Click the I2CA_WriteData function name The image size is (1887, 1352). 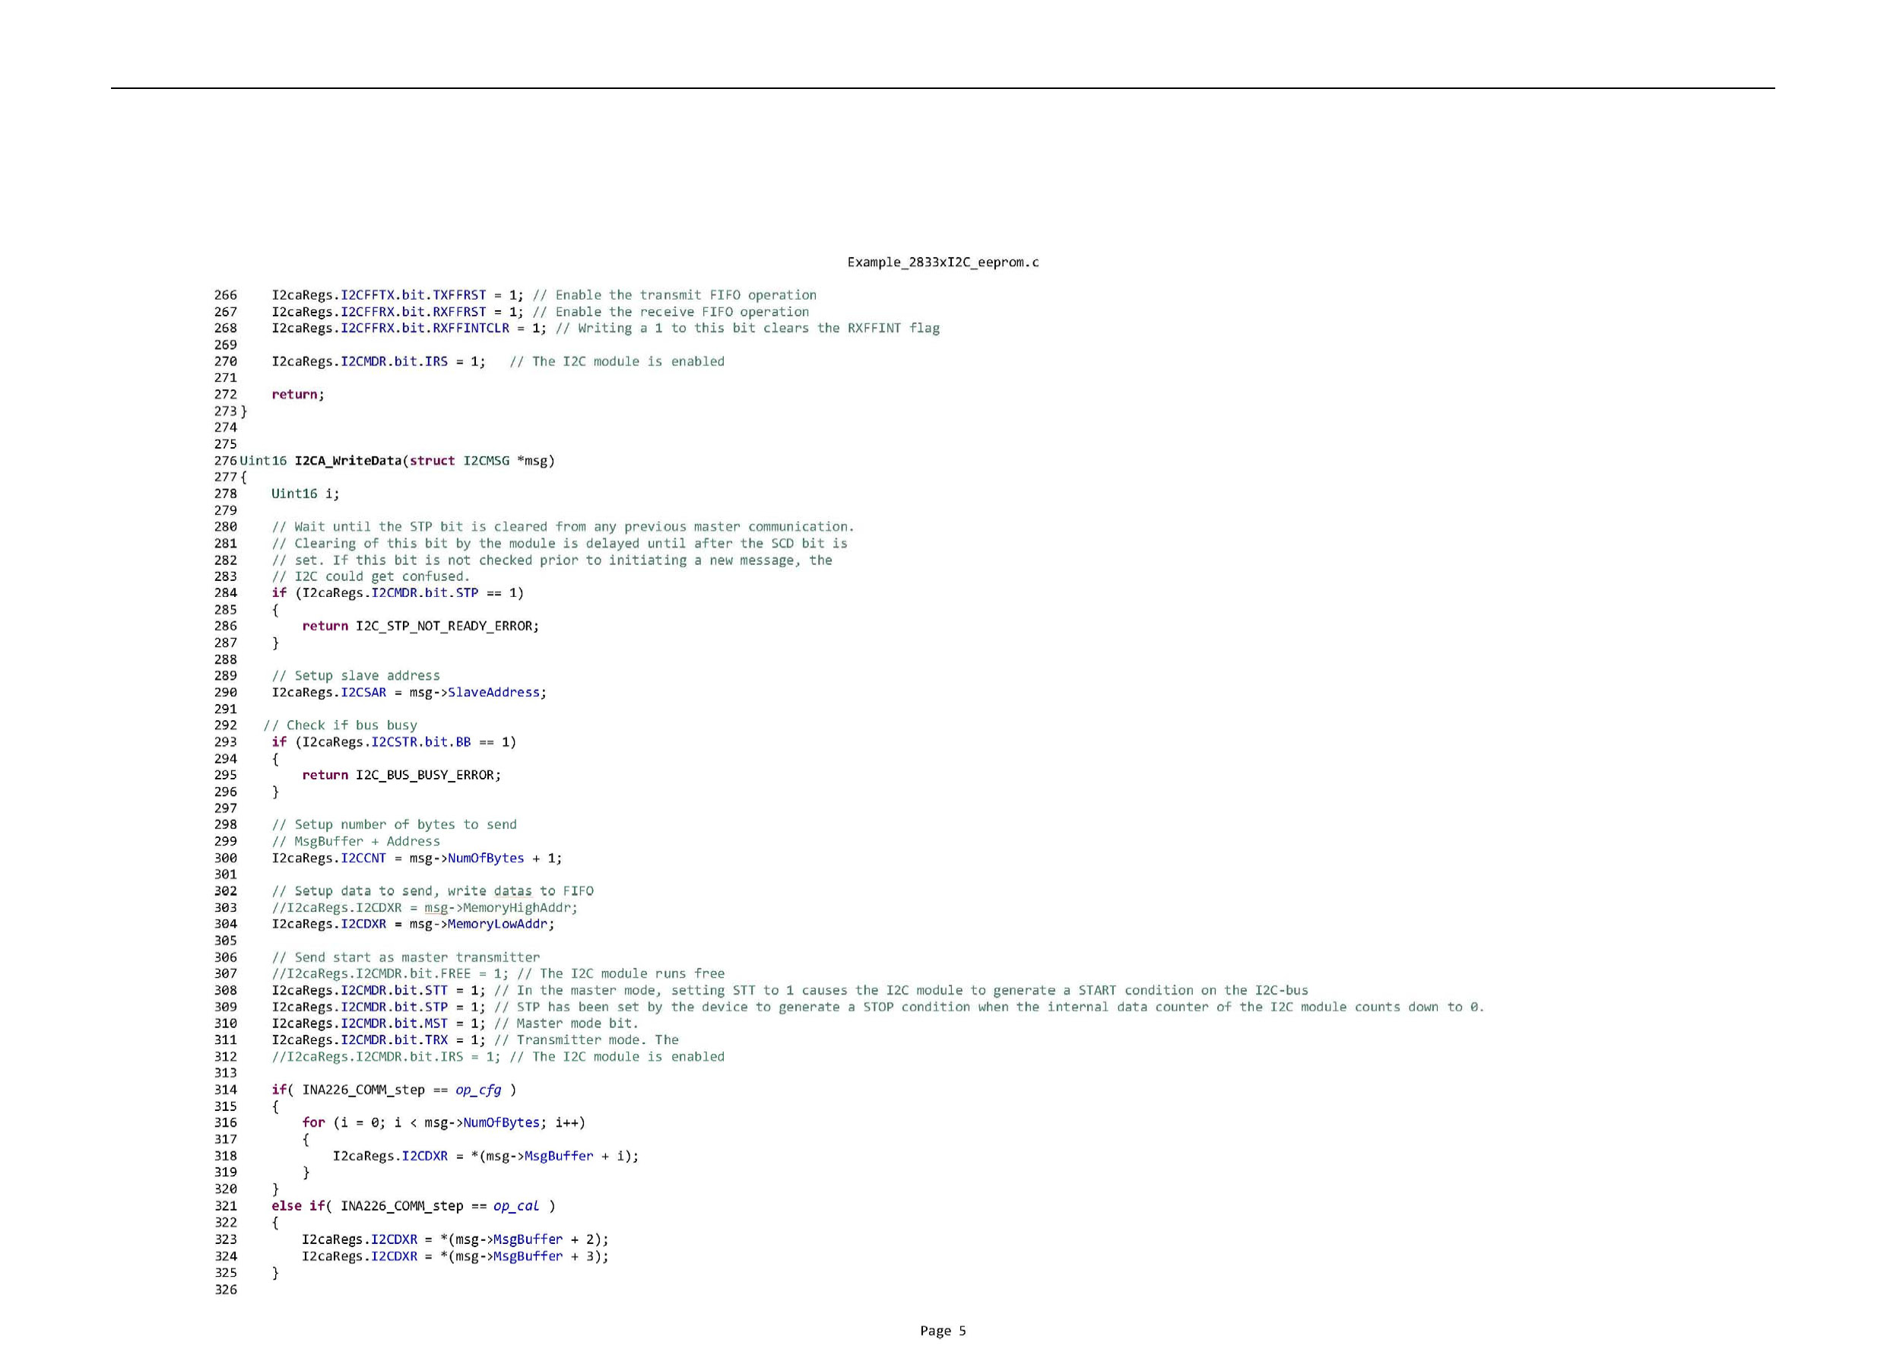point(347,461)
